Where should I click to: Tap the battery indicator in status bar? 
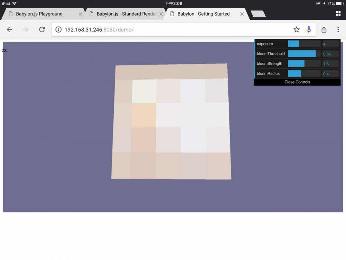click(x=340, y=3)
